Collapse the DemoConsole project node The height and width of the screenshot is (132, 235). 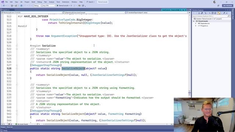coord(194,21)
